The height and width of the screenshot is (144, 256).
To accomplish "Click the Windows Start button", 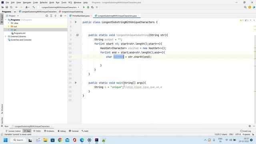I will [6, 140].
